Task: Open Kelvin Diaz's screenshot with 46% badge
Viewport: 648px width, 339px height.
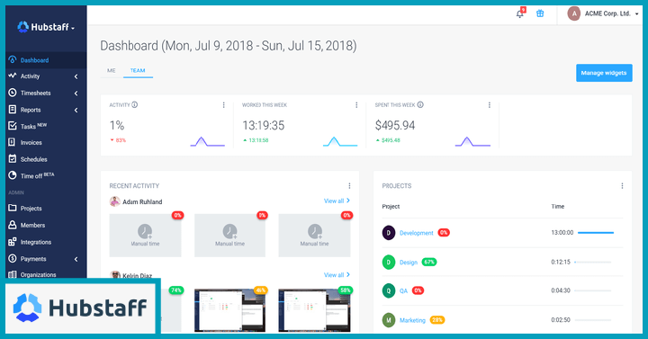Action: click(229, 310)
